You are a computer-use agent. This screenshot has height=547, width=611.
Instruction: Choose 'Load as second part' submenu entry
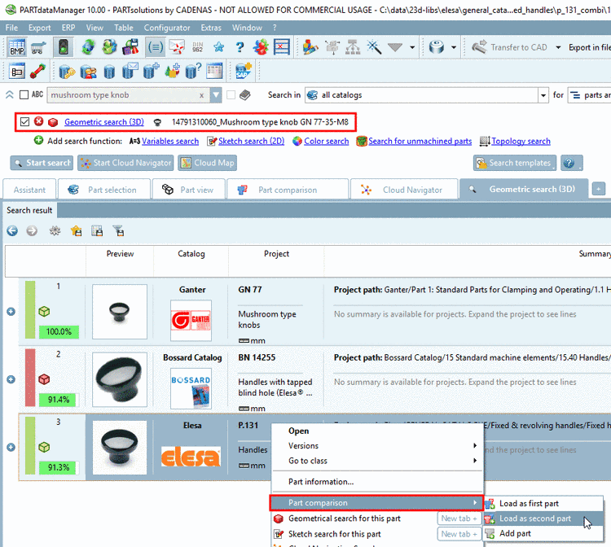(534, 519)
